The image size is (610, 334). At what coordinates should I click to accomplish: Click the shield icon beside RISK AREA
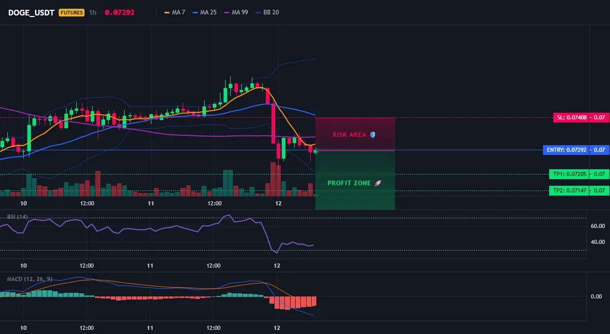click(372, 134)
